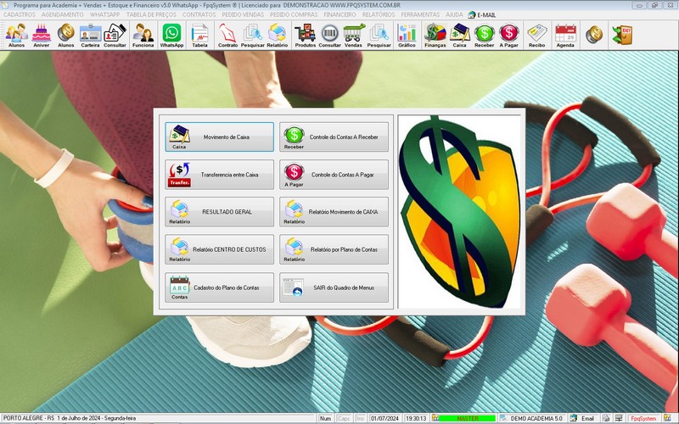Click the Aniver birthday cake icon
679x424 pixels.
point(41,35)
